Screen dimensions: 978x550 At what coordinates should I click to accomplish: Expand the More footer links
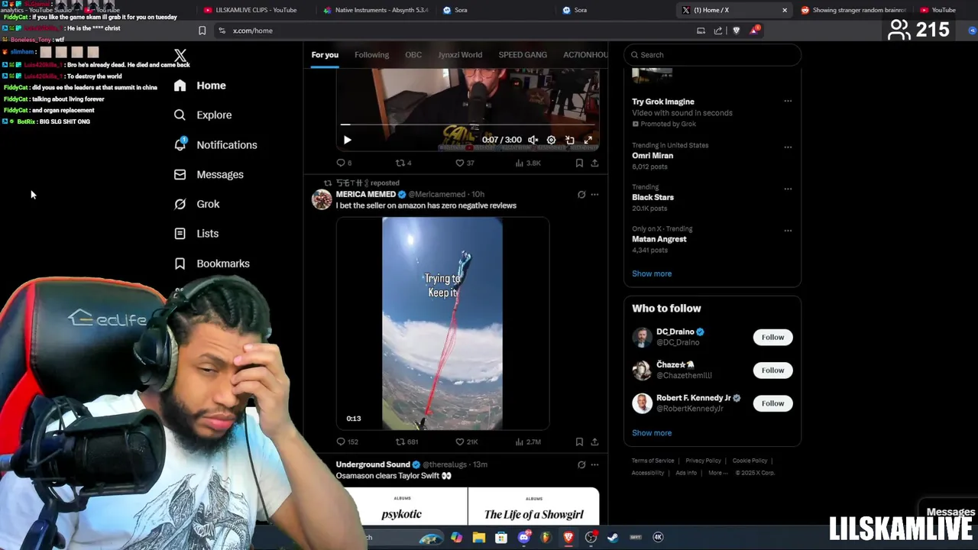point(716,473)
